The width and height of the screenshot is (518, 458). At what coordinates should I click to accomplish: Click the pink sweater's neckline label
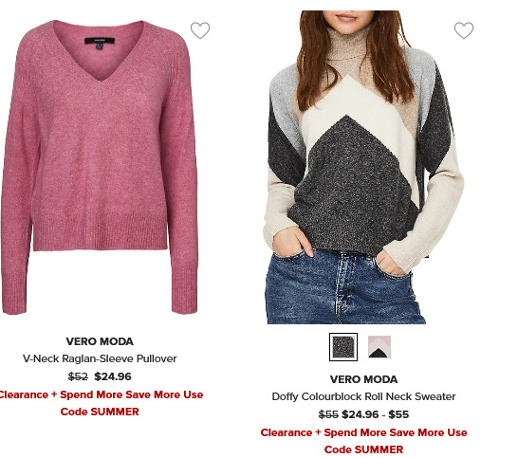(x=100, y=41)
